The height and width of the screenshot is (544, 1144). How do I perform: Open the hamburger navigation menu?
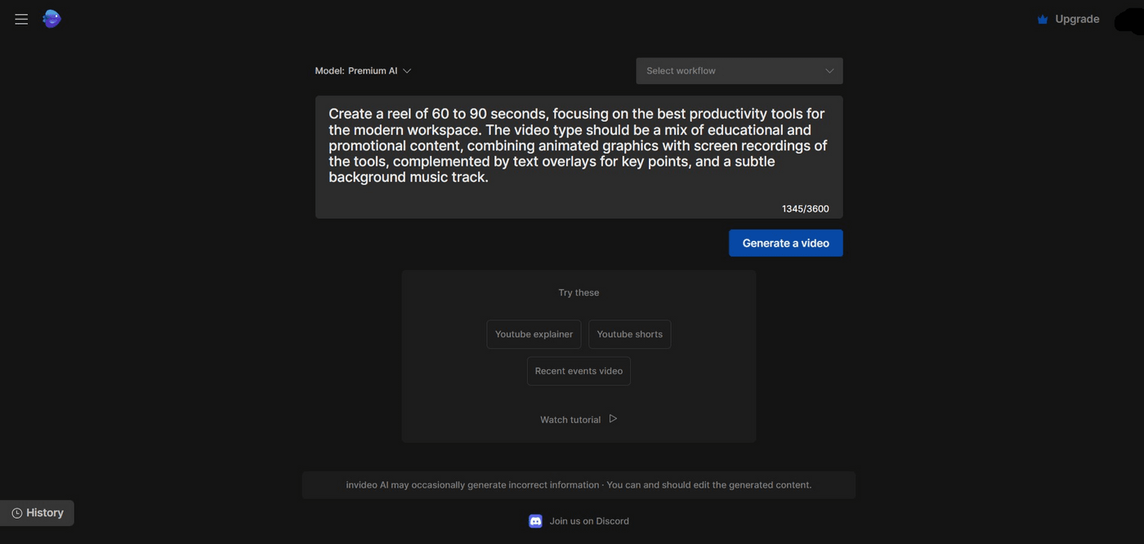pyautogui.click(x=21, y=18)
